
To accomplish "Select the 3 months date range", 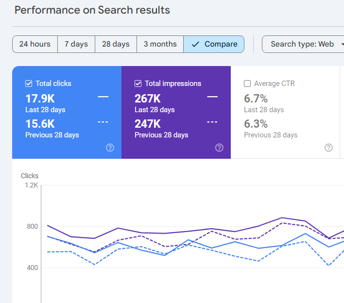I will click(x=160, y=44).
